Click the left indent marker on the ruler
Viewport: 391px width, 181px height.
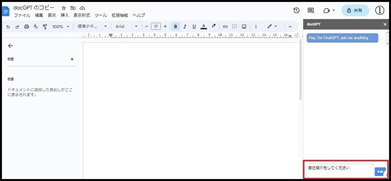[x=111, y=36]
